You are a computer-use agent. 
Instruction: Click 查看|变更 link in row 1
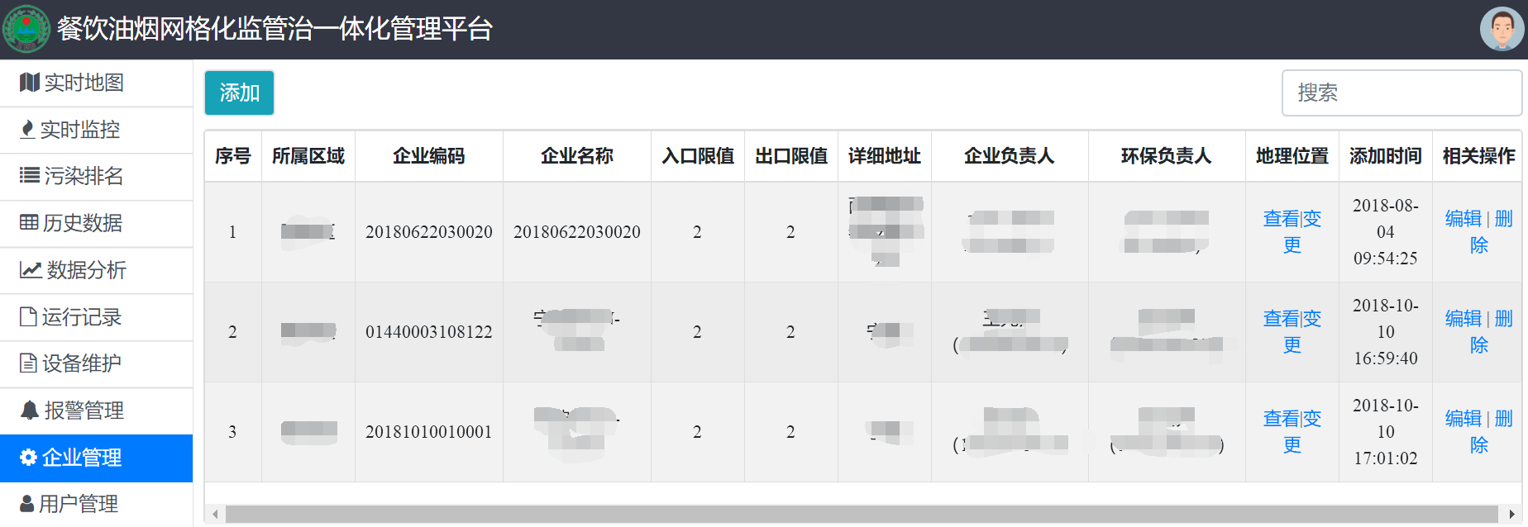pos(1292,231)
